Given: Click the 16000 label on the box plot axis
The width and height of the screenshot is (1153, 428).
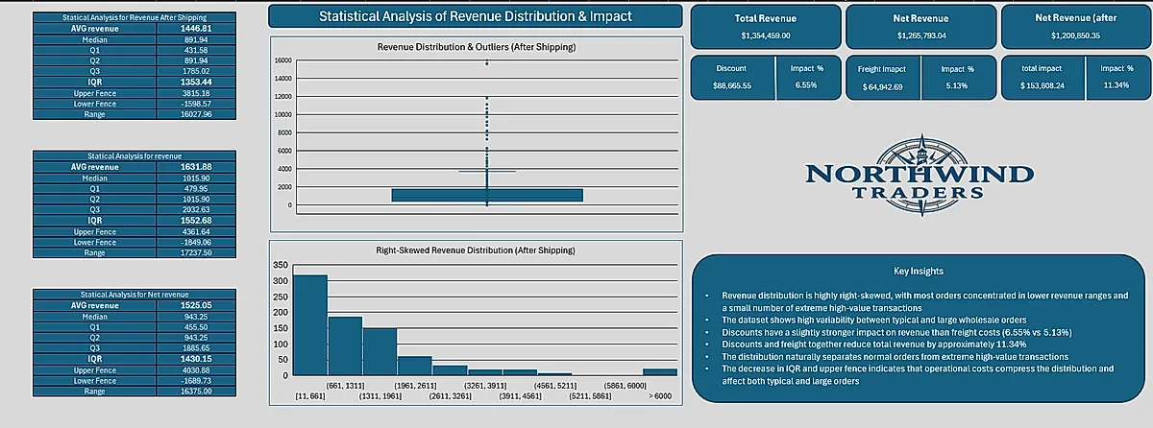Looking at the screenshot, I should [282, 60].
